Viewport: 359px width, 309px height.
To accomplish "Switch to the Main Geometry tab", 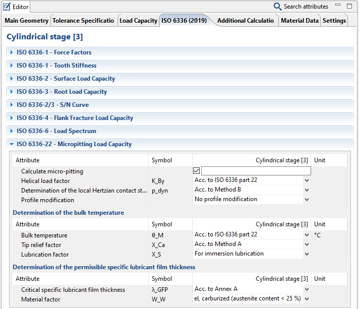I will 27,21.
